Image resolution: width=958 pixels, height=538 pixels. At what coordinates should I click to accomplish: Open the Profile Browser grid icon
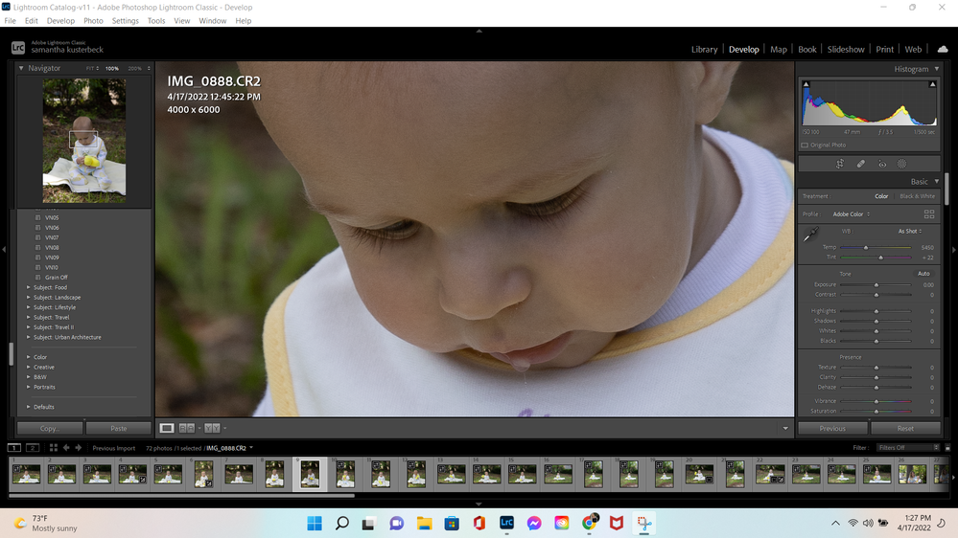coord(928,214)
